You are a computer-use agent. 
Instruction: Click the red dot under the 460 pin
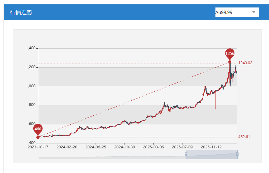[x=38, y=137]
